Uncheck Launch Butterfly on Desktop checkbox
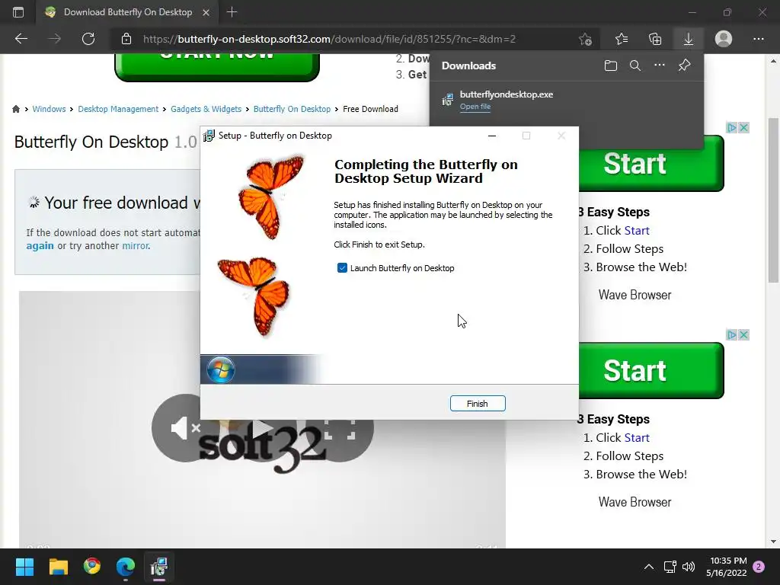Screen dimensions: 780x585 coord(342,268)
